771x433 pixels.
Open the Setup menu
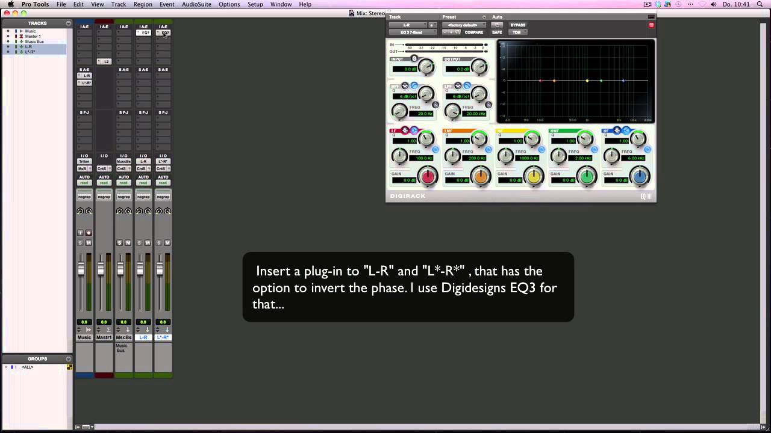(255, 4)
